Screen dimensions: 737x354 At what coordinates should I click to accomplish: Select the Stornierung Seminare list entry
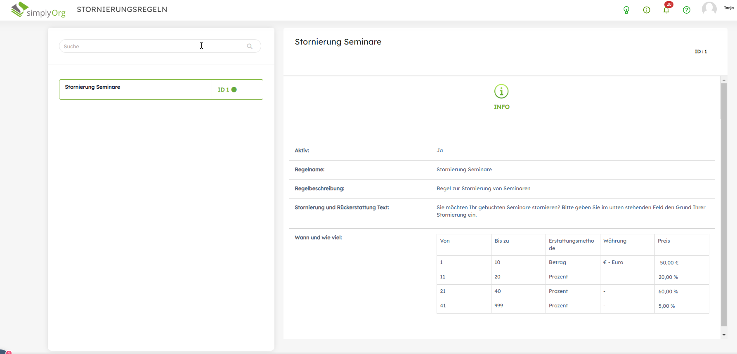coord(135,90)
